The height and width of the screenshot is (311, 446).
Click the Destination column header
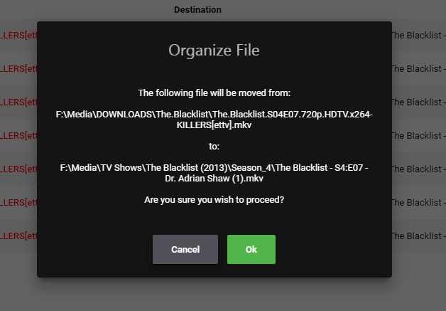pyautogui.click(x=197, y=10)
